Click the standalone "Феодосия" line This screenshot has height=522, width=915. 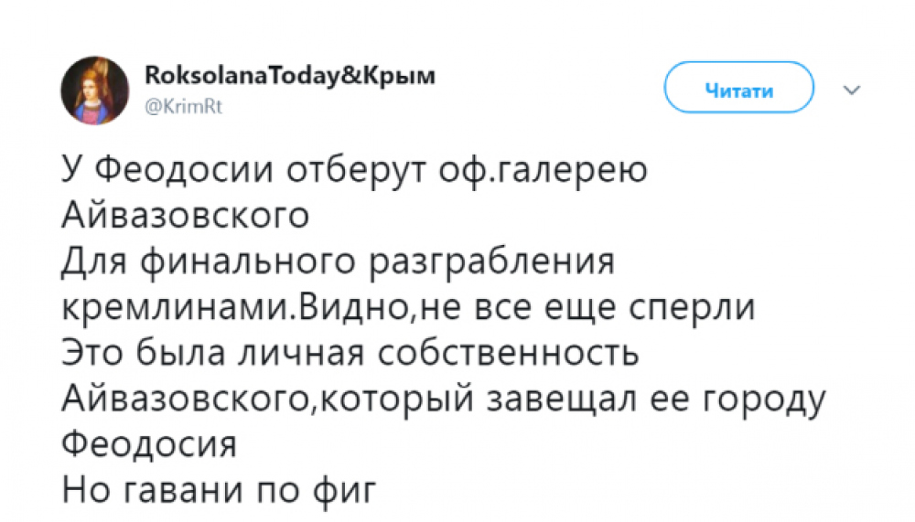(149, 445)
